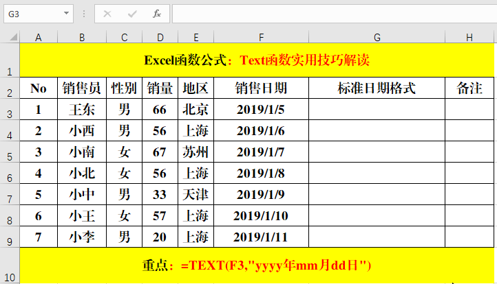Click the '销量' header cell
This screenshot has height=284, width=497.
(160, 88)
